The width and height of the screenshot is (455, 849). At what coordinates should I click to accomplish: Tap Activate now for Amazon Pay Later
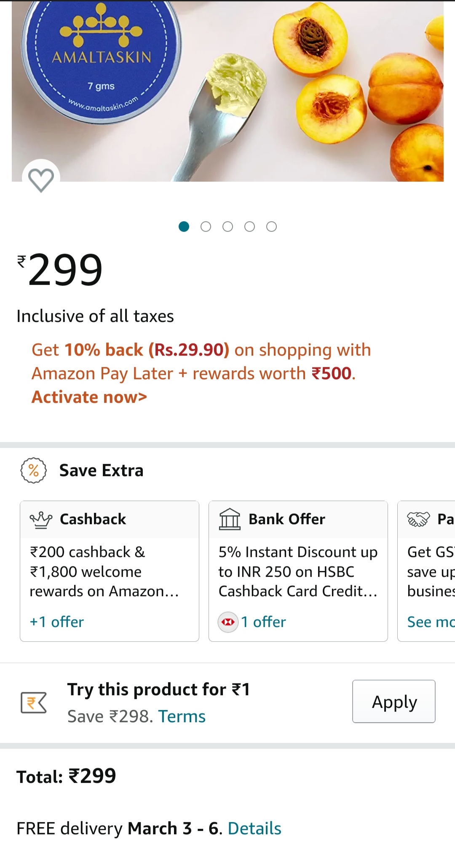89,397
